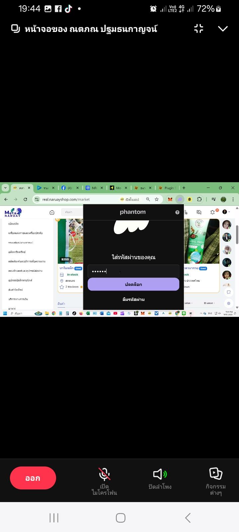Open the Phantom help question mark
This screenshot has width=239, height=532.
(177, 212)
